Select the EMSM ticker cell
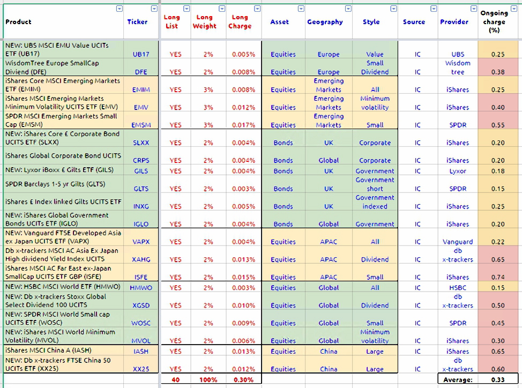This screenshot has height=388, width=522. 141,120
